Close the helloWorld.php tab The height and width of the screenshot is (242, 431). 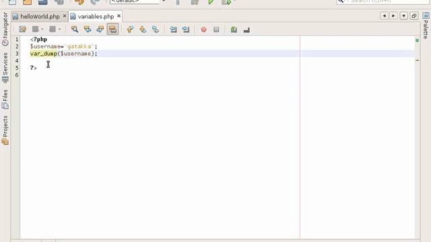tap(65, 16)
